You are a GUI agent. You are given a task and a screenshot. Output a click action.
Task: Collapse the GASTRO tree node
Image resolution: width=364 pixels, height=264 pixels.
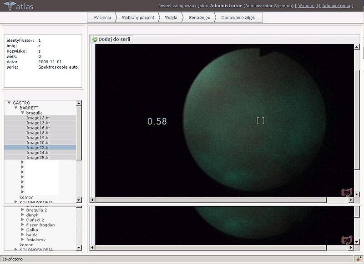9,103
